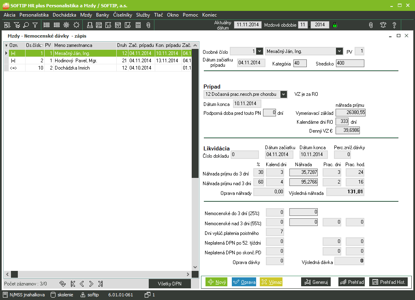Go to the first record arrow
The width and height of the screenshot is (415, 300).
coord(73,283)
